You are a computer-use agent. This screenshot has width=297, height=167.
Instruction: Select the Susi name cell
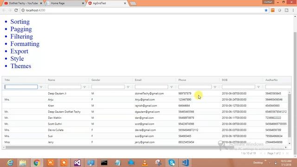point(51,136)
